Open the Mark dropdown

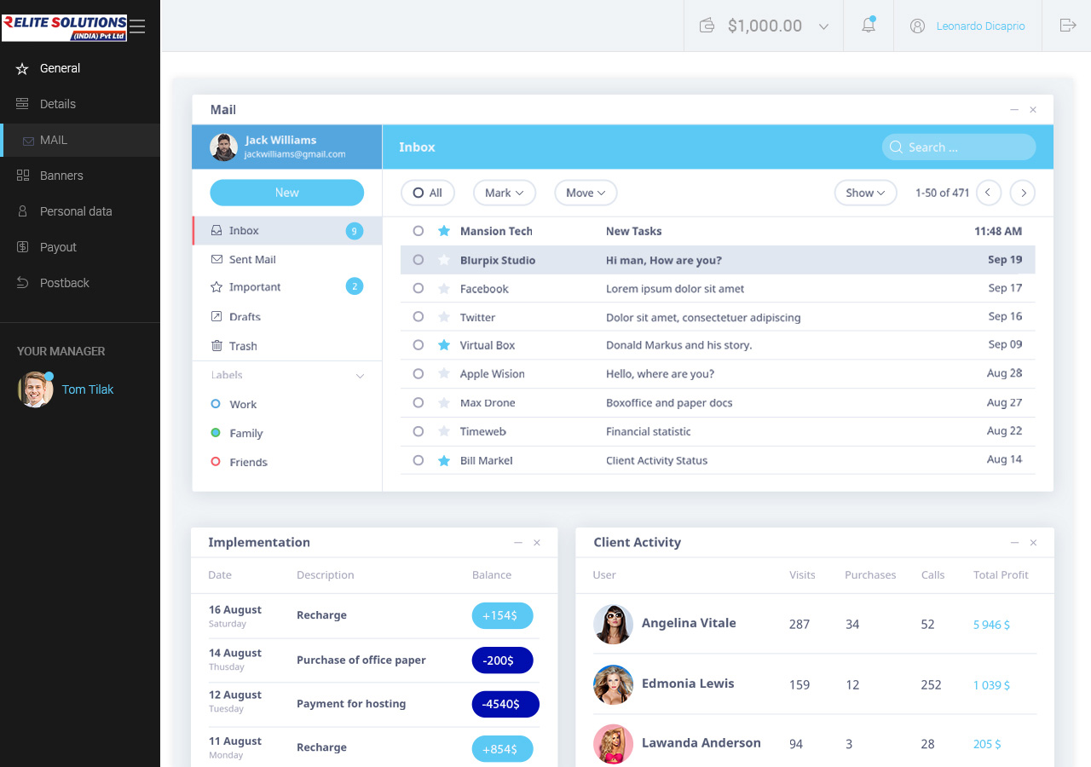505,193
